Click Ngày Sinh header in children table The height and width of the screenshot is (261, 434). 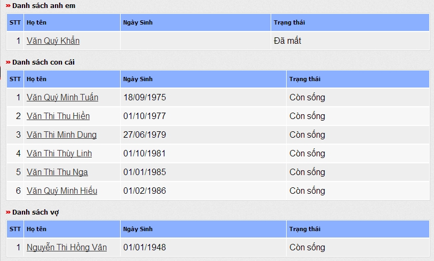(x=138, y=79)
